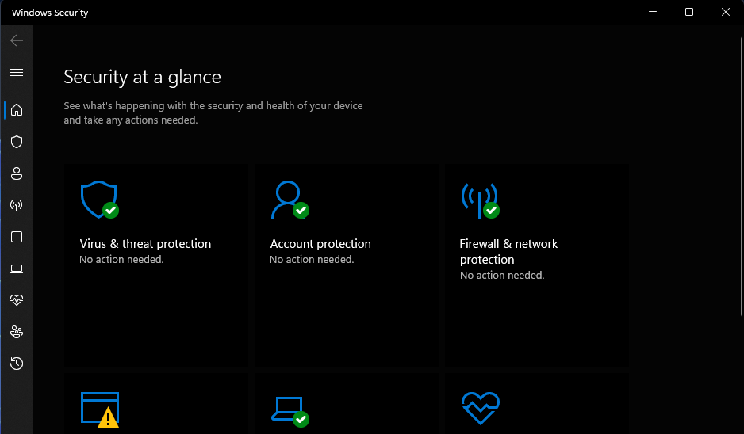
Task: Expand the hamburger navigation menu
Action: point(16,72)
